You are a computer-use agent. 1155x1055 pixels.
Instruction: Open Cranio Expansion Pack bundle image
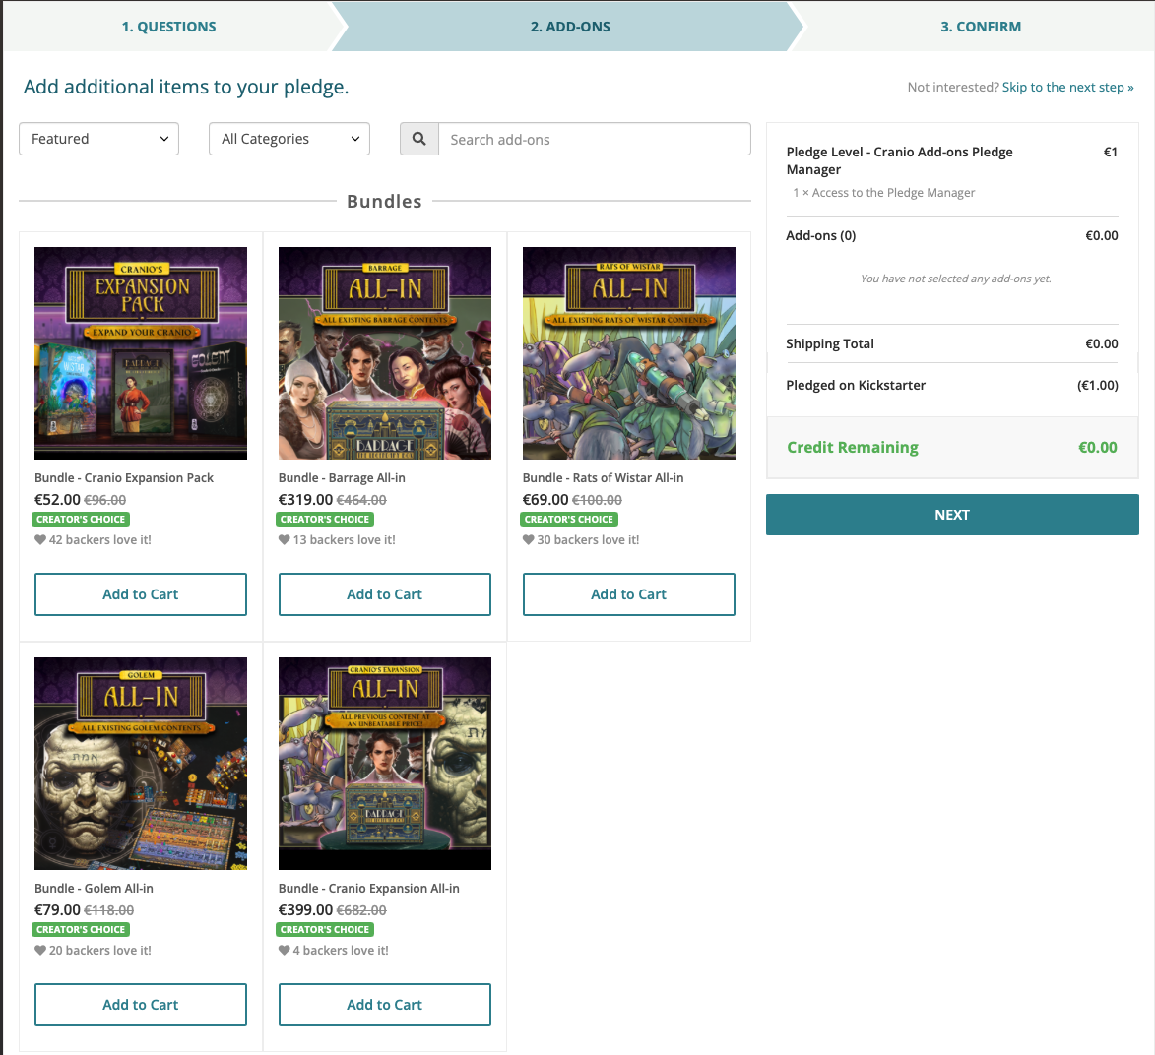pos(141,353)
